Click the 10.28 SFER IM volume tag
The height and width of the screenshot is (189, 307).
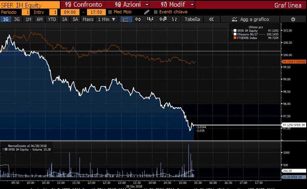(294, 177)
